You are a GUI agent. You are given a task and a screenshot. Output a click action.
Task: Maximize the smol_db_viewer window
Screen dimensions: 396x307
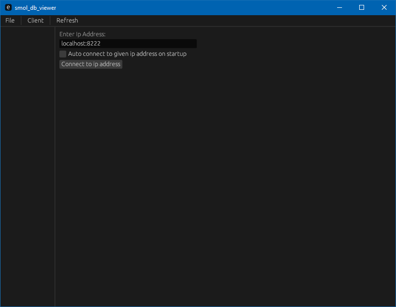(362, 7)
